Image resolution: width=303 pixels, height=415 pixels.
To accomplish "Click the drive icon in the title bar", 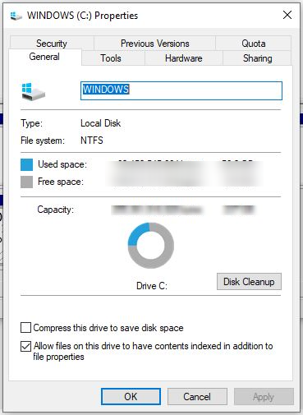I will [x=16, y=16].
